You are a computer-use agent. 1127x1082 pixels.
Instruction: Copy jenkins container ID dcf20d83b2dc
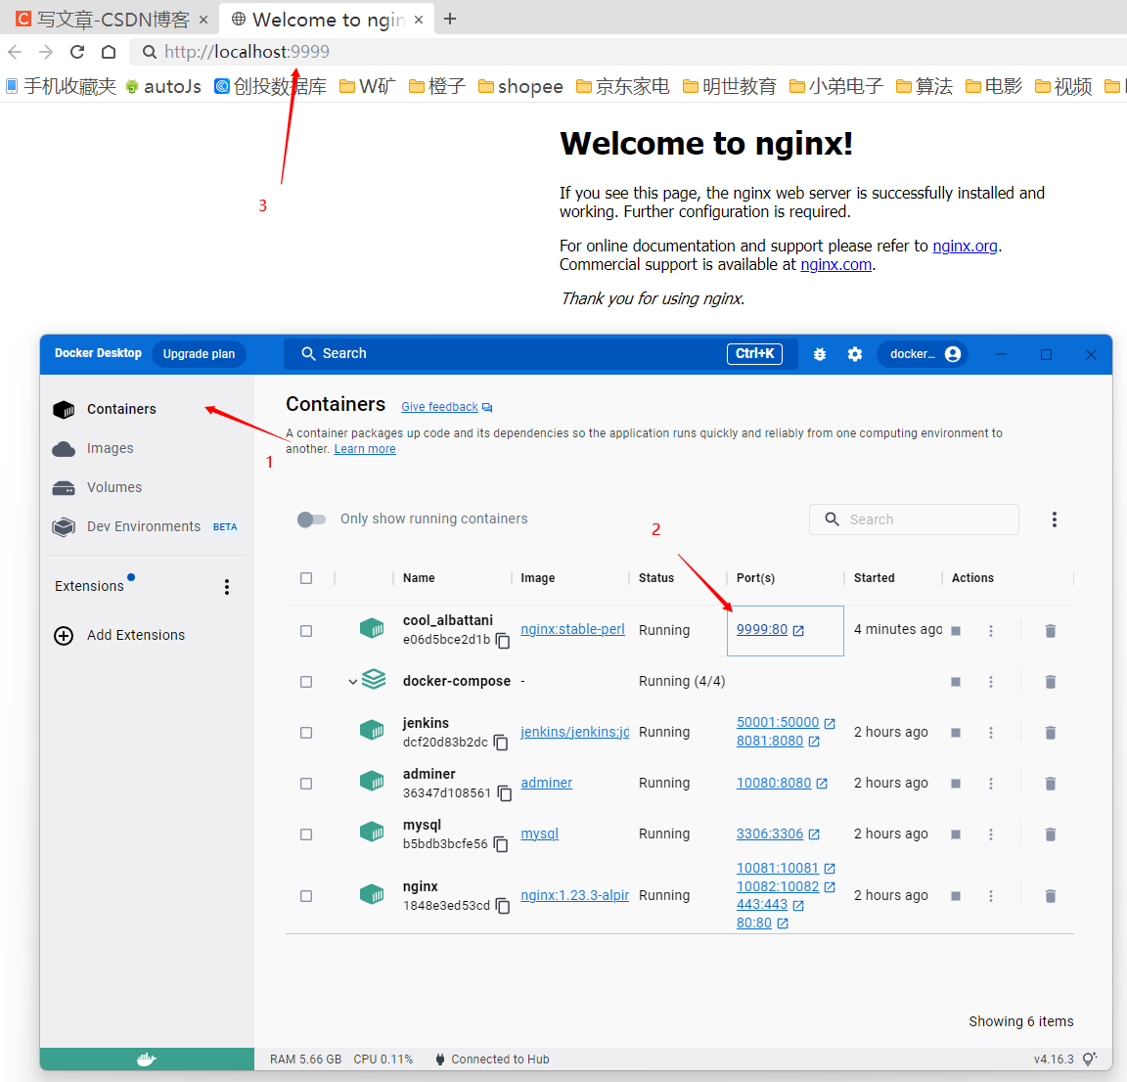(501, 743)
